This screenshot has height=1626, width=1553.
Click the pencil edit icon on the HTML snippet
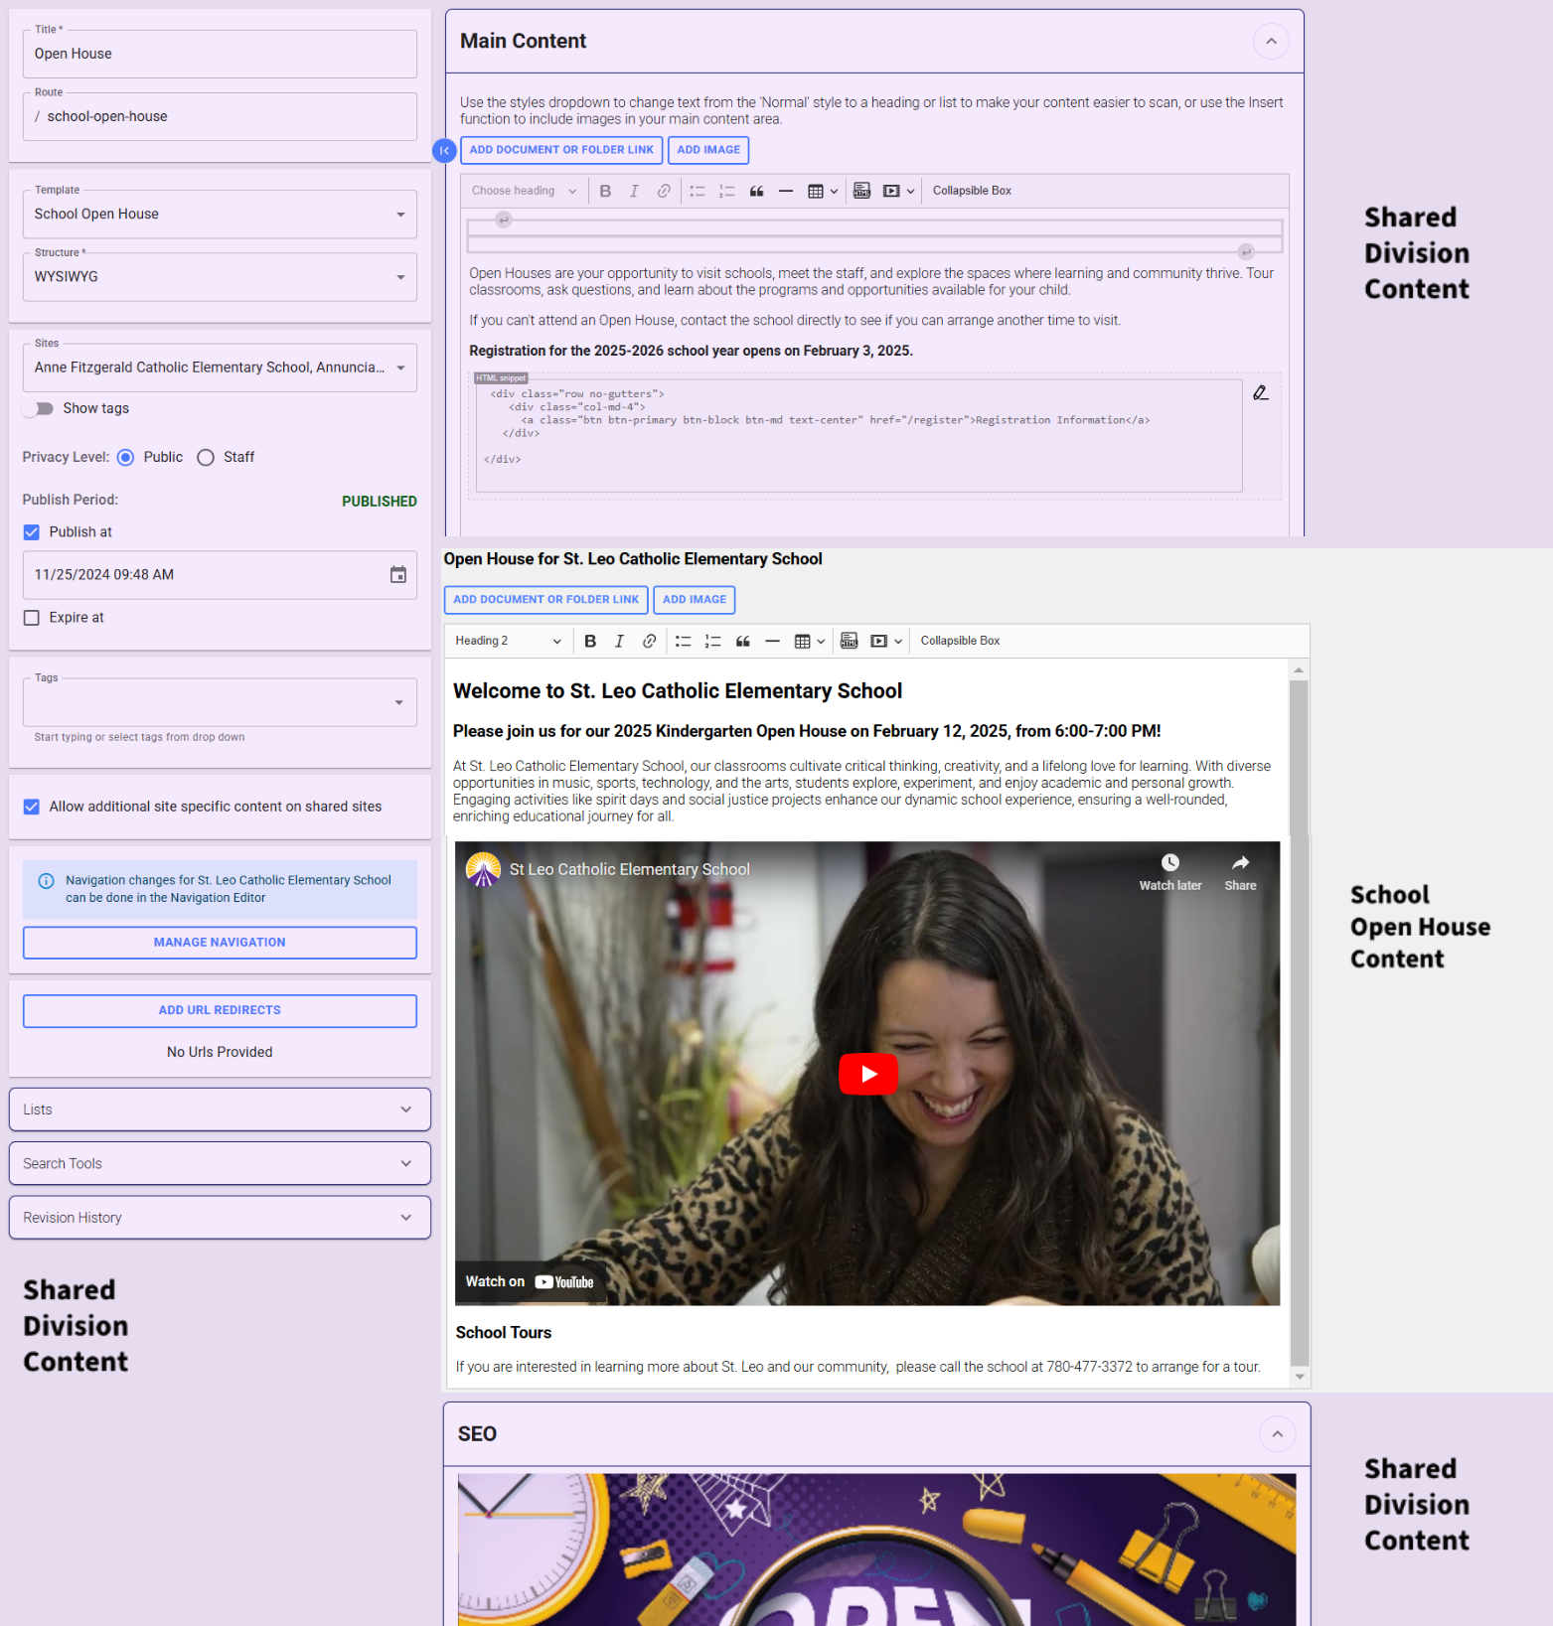[x=1260, y=393]
